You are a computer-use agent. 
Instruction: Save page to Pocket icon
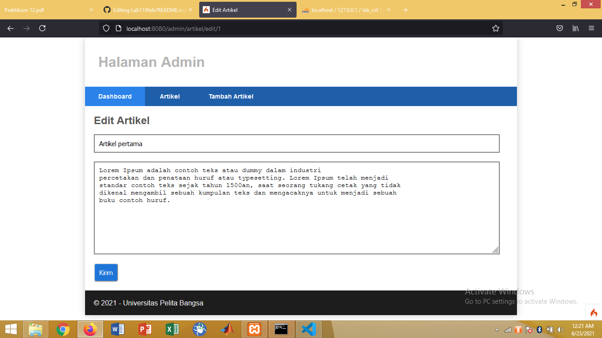point(560,28)
